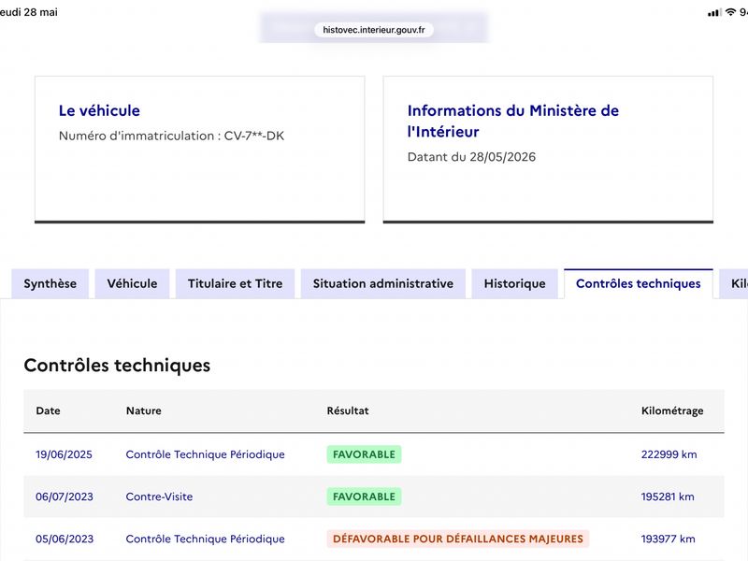Click the Contre-Visite entry
This screenshot has height=561, width=748.
(159, 496)
